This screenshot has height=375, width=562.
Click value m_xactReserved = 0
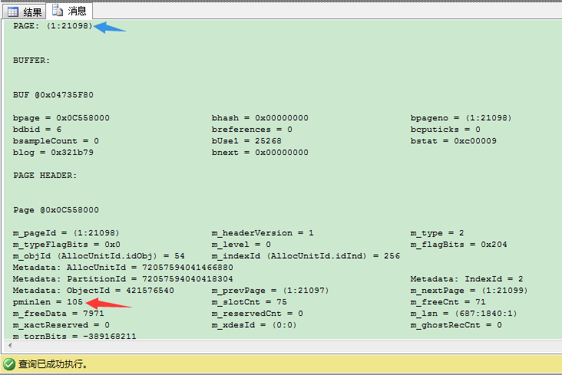[61, 324]
